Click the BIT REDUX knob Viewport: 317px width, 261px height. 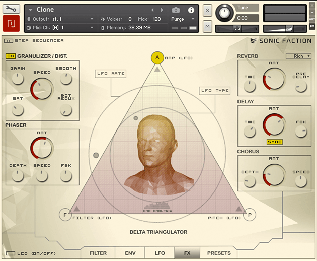[66, 110]
